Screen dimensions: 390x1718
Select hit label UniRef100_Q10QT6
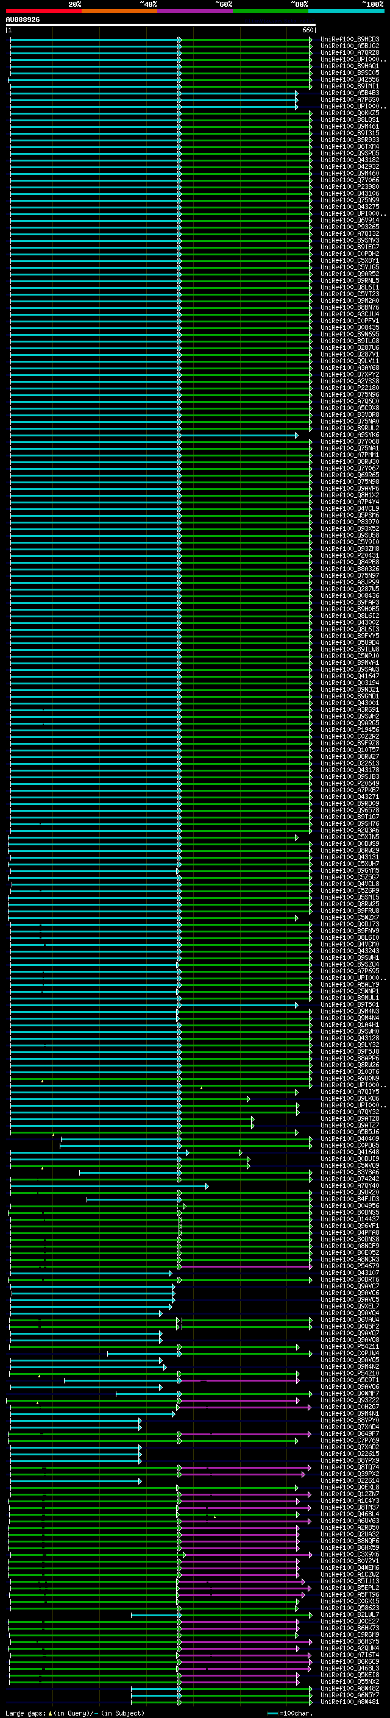[x=350, y=1072]
